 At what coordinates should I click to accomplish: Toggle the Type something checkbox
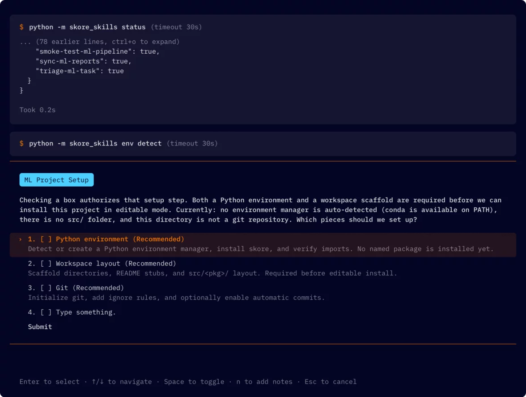point(46,312)
